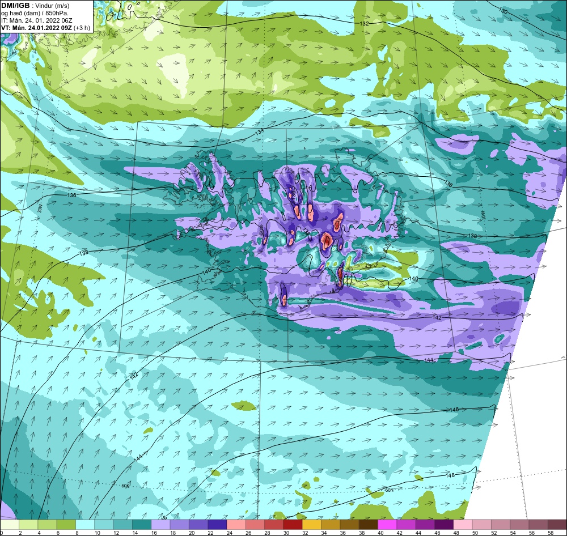Select the salmon pink 24–26 m/s legend swatch
Screen dimensions: 567x536
tap(236, 524)
